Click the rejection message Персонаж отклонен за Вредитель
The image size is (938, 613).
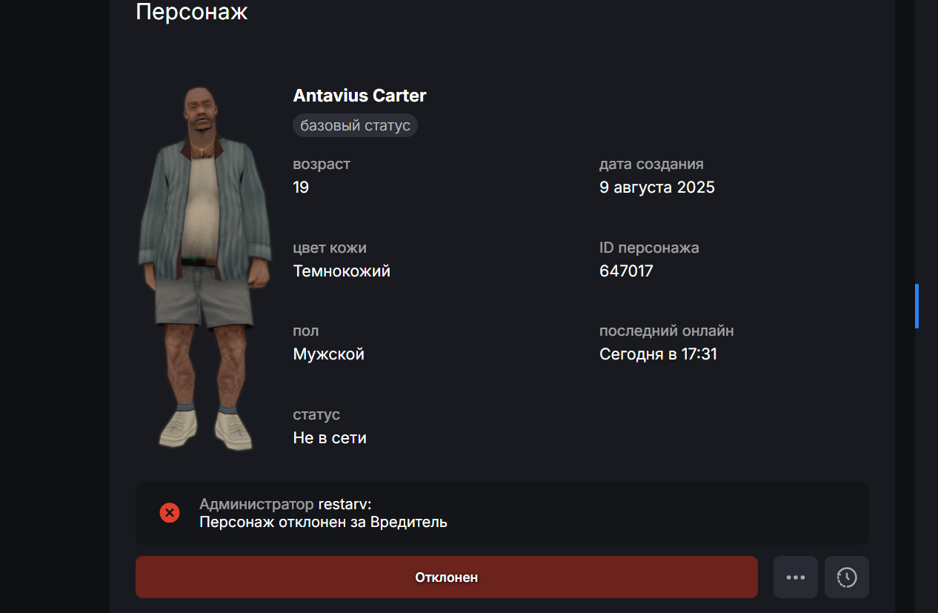[x=324, y=522]
